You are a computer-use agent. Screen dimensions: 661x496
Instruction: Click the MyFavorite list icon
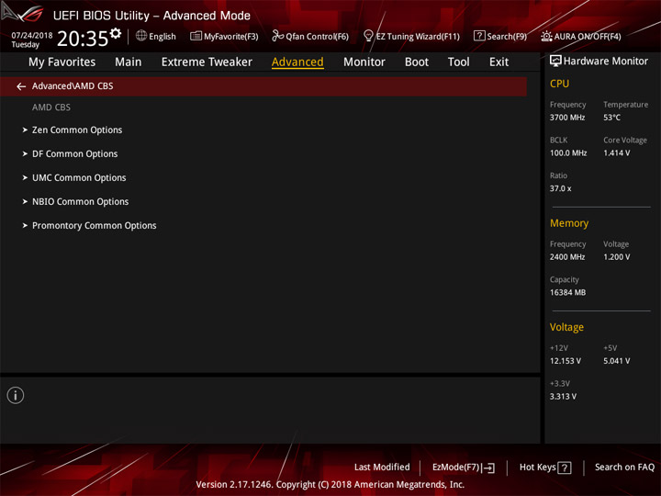196,36
